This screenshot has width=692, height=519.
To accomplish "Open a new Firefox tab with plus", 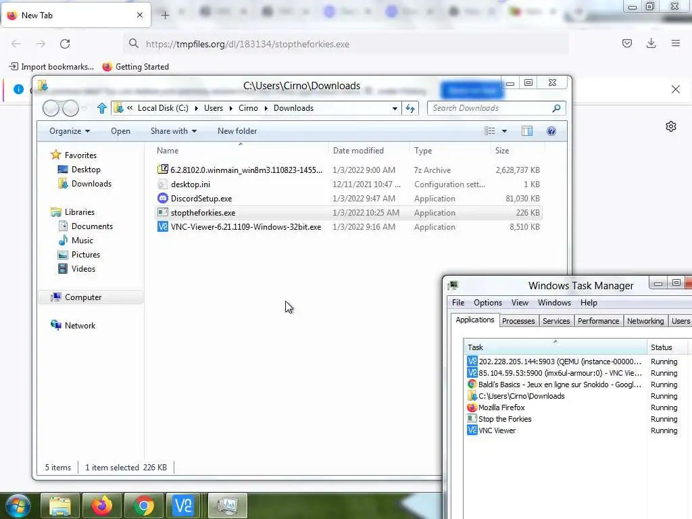I will pyautogui.click(x=165, y=16).
